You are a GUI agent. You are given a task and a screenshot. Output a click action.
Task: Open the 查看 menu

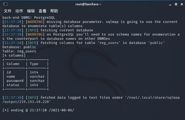42,11
